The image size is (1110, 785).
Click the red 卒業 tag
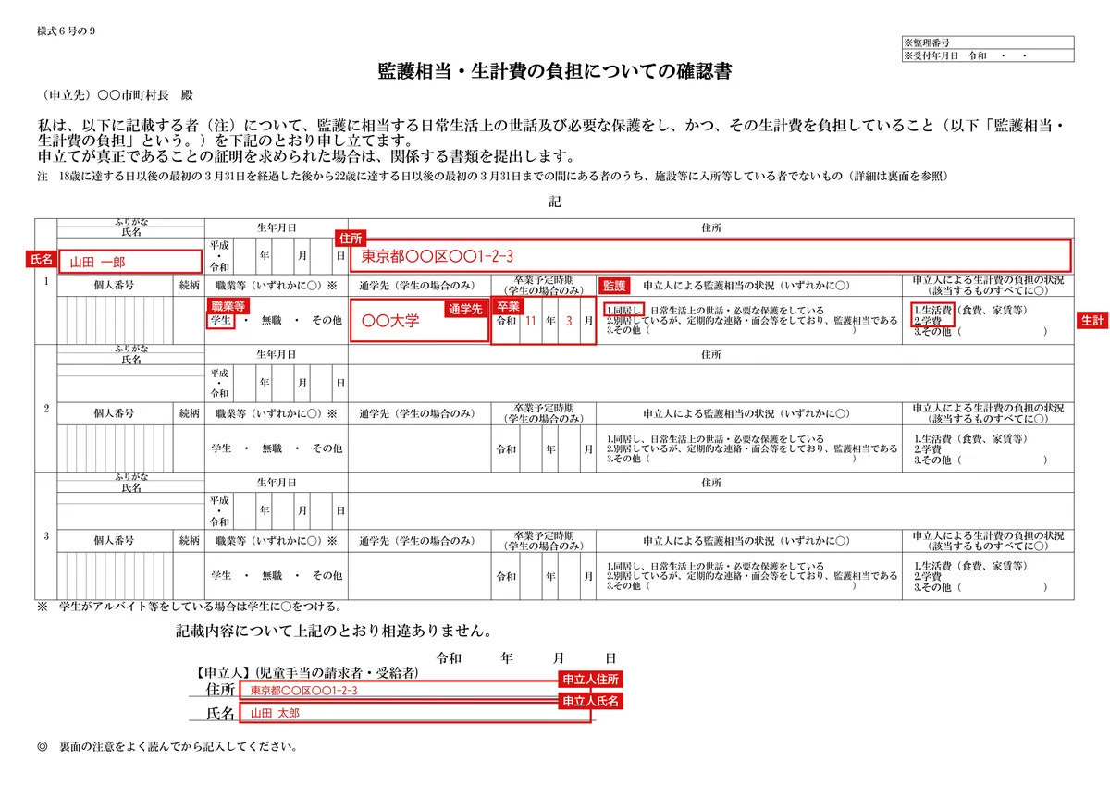(510, 305)
